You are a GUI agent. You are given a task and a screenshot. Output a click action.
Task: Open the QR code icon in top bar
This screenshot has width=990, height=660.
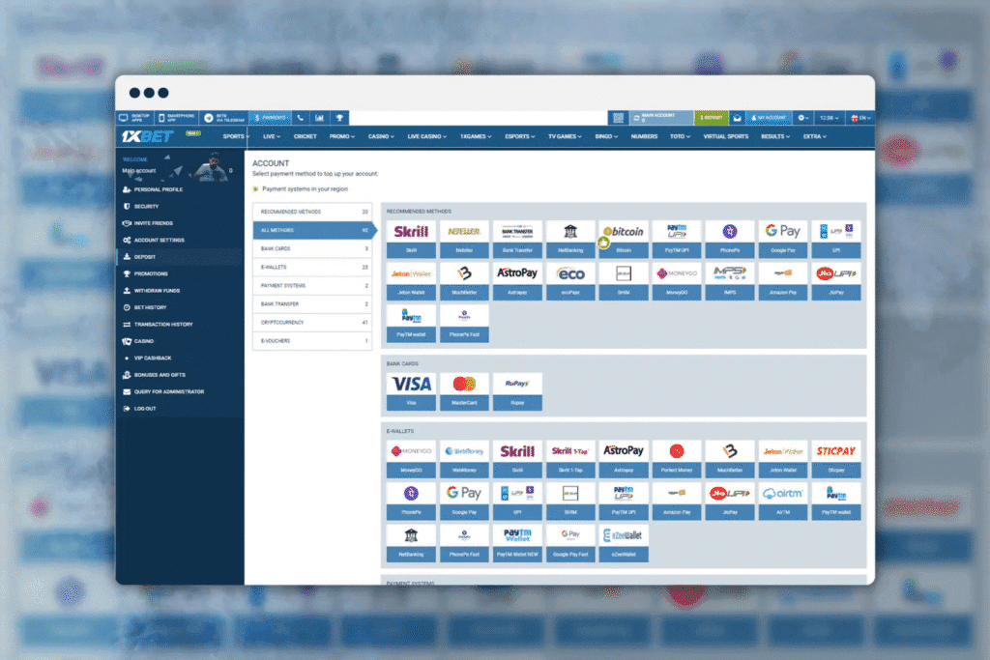(618, 118)
